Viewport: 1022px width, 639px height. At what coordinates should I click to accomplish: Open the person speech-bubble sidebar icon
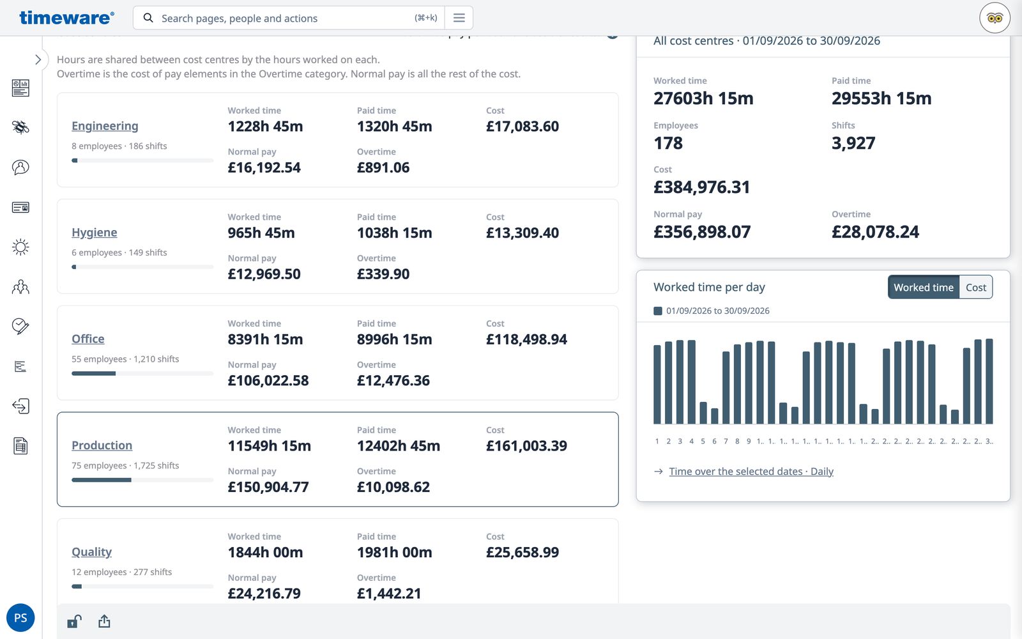pyautogui.click(x=20, y=167)
